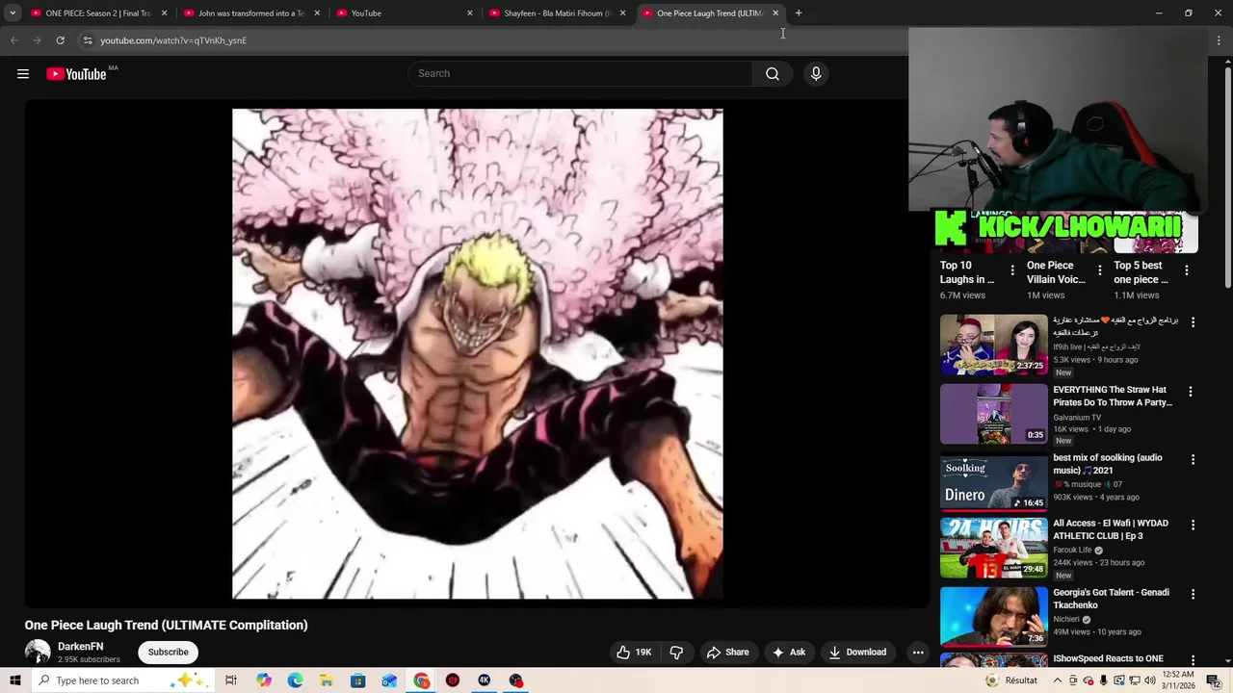Open options for best mix of soolking
Screen dimensions: 1233x693
[1193, 459]
